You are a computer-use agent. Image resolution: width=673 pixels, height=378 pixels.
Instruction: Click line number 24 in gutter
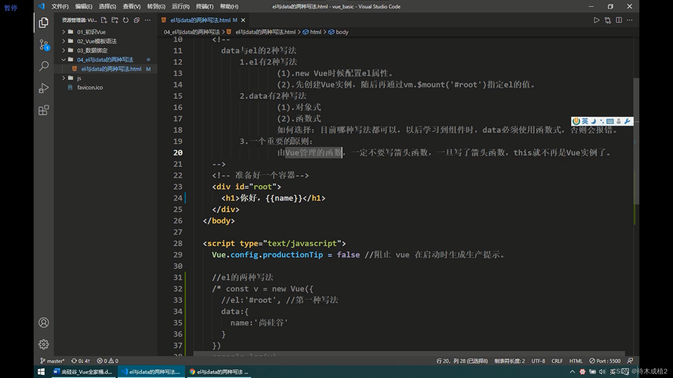[178, 198]
